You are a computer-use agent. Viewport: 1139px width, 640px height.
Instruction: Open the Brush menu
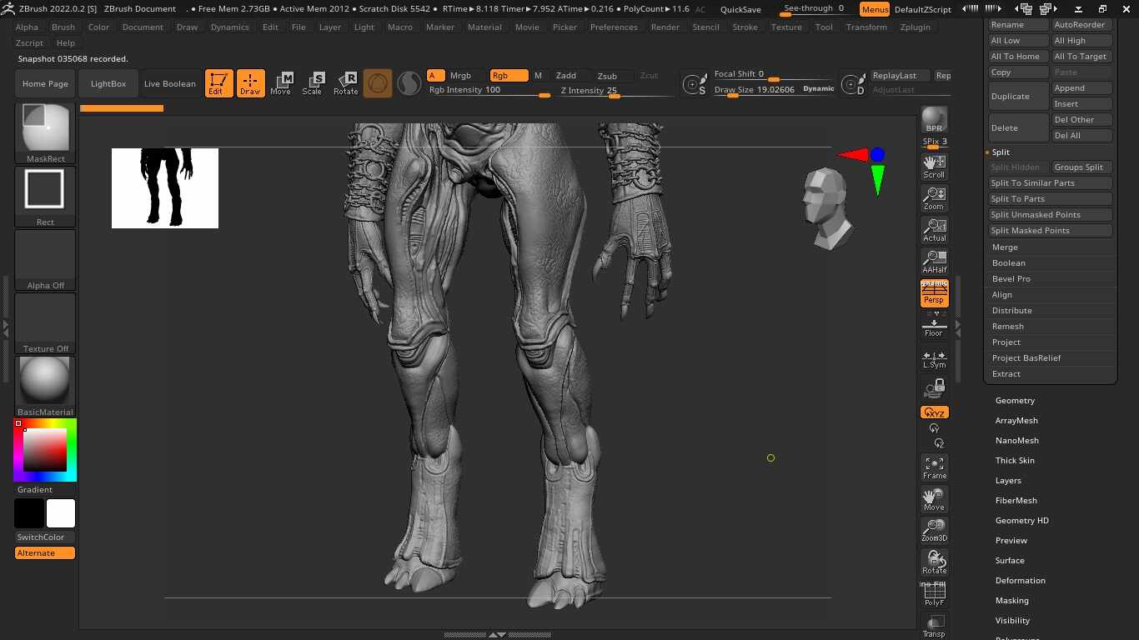pyautogui.click(x=63, y=27)
